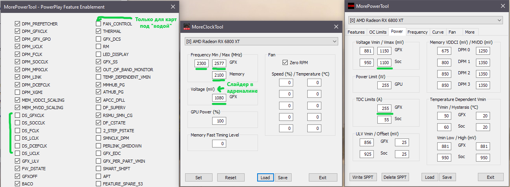Toggle the DPM_GFXCLK checkbox
This screenshot has width=510, height=187.
point(17,32)
